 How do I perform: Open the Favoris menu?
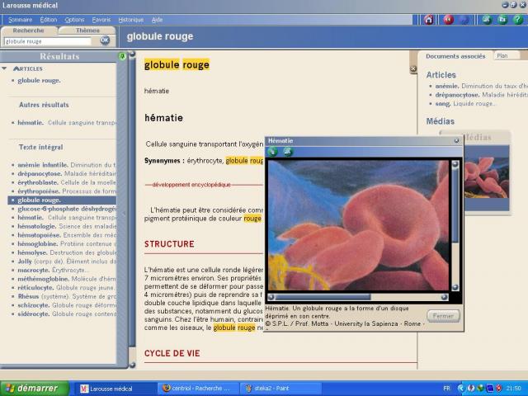102,19
